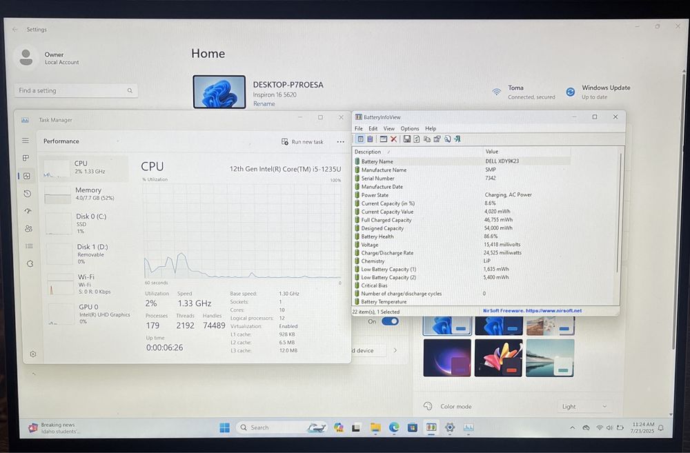This screenshot has width=690, height=453.
Task: Select the Battery Health row
Action: [x=461, y=236]
